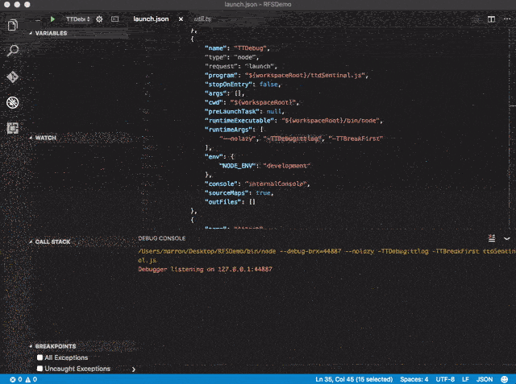Split the editor
This screenshot has height=384, width=516.
pos(491,19)
